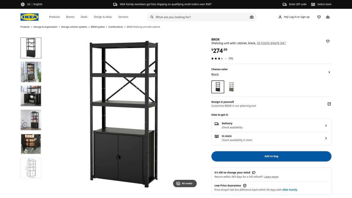Select the sketch diagram thumbnail
This screenshot has height=198, width=352.
point(31,168)
